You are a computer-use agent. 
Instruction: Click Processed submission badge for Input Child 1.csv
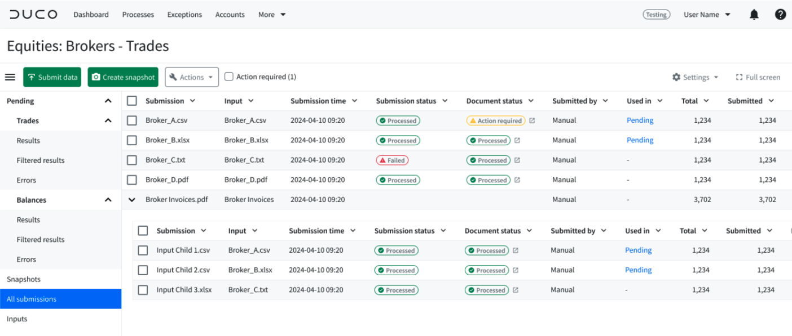click(x=396, y=250)
